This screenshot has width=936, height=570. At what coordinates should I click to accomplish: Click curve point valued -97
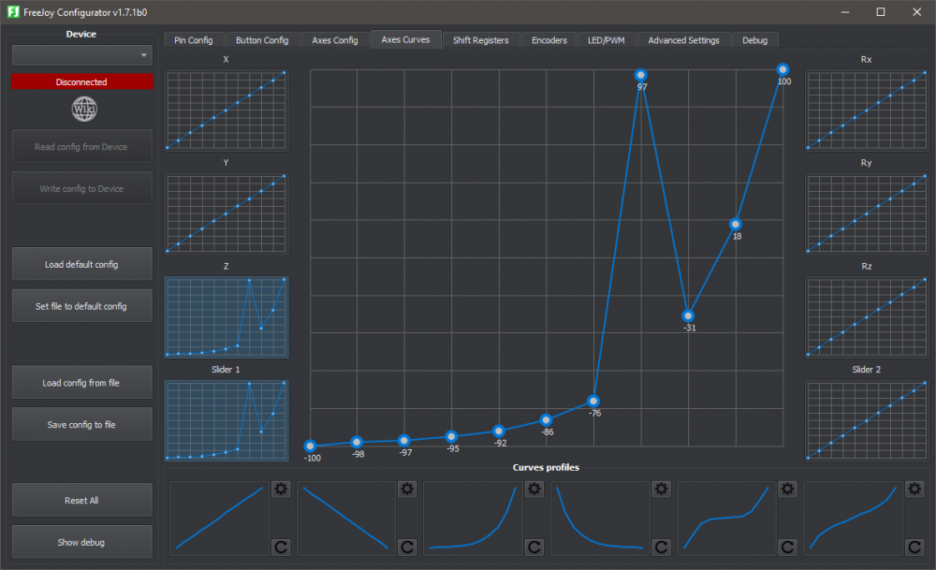(404, 441)
